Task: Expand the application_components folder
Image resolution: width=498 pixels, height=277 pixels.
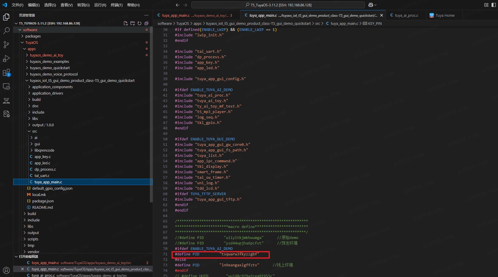Action: pyautogui.click(x=52, y=87)
